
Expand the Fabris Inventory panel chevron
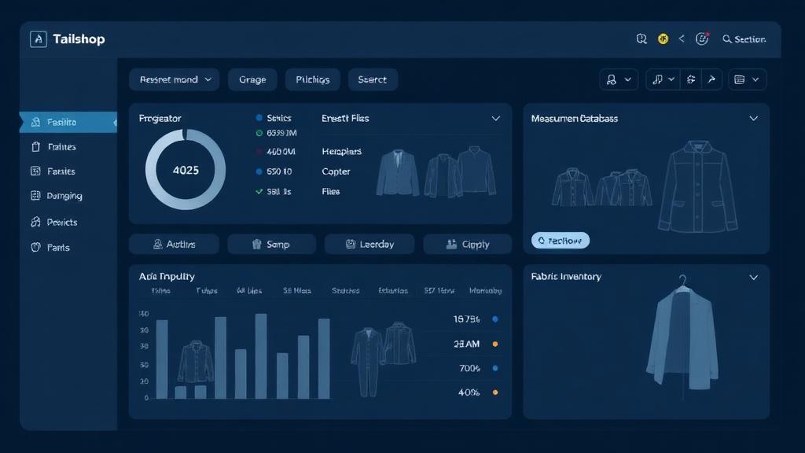[754, 277]
